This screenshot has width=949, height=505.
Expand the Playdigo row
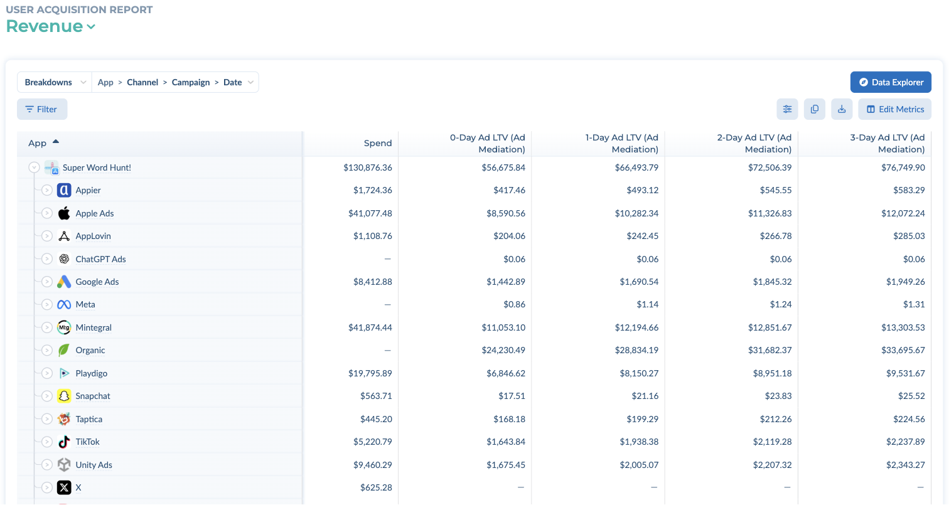47,373
